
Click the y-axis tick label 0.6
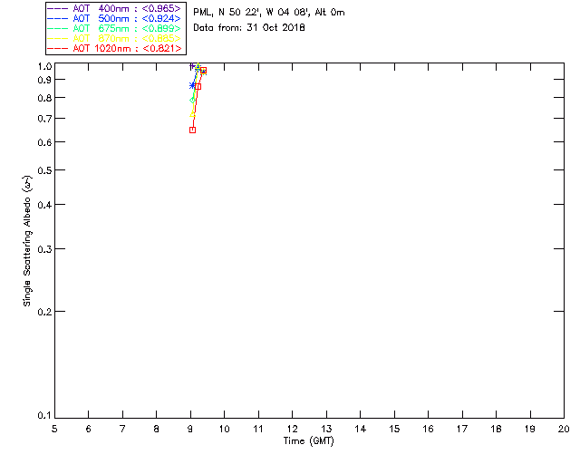[44, 142]
